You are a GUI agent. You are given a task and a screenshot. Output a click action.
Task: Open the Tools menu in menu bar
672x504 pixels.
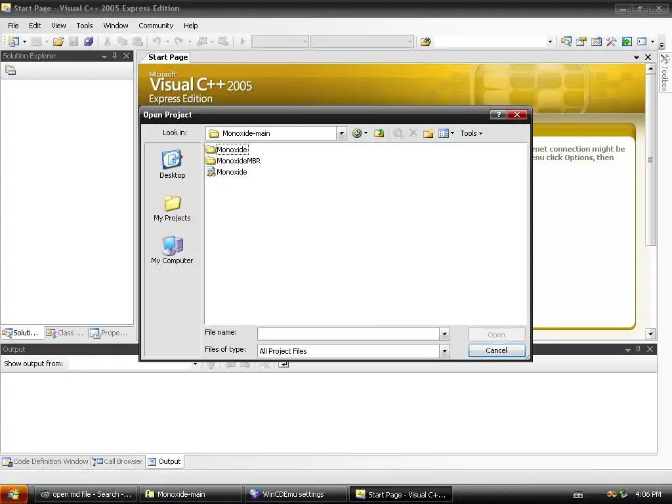coord(85,26)
